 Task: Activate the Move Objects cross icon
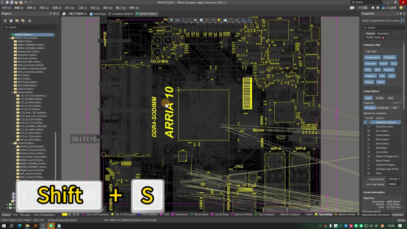pos(183,20)
